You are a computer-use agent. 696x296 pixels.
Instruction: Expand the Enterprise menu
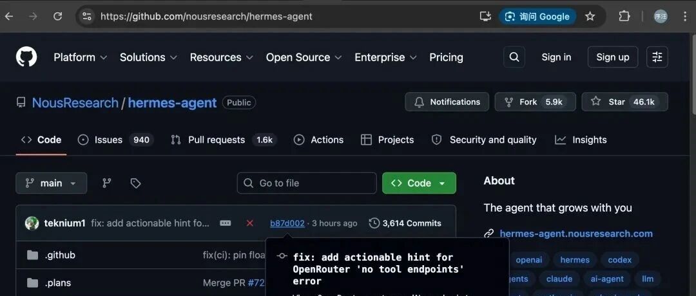[x=386, y=58]
